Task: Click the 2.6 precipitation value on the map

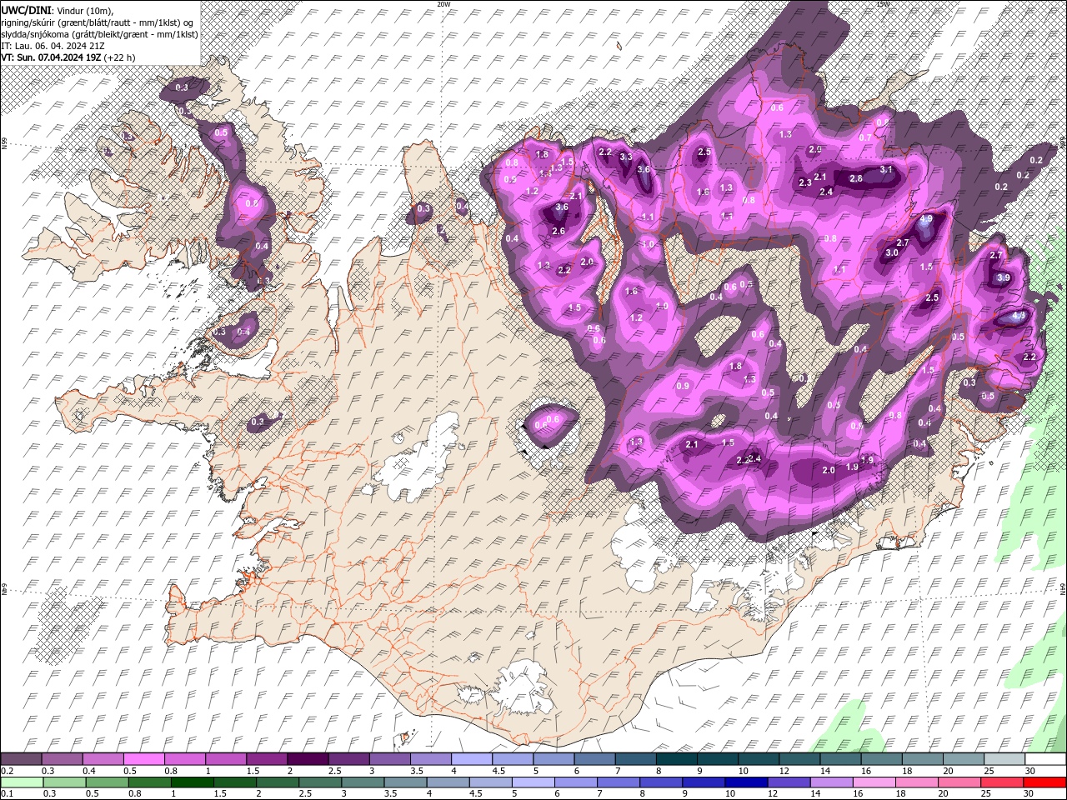Action: pyautogui.click(x=559, y=231)
